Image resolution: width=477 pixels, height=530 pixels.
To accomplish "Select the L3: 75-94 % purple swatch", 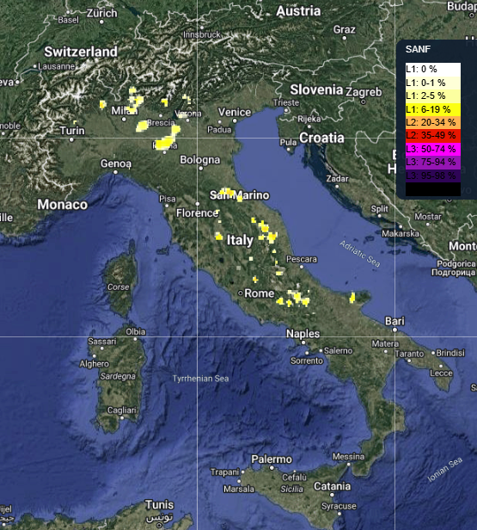I will click(x=433, y=163).
